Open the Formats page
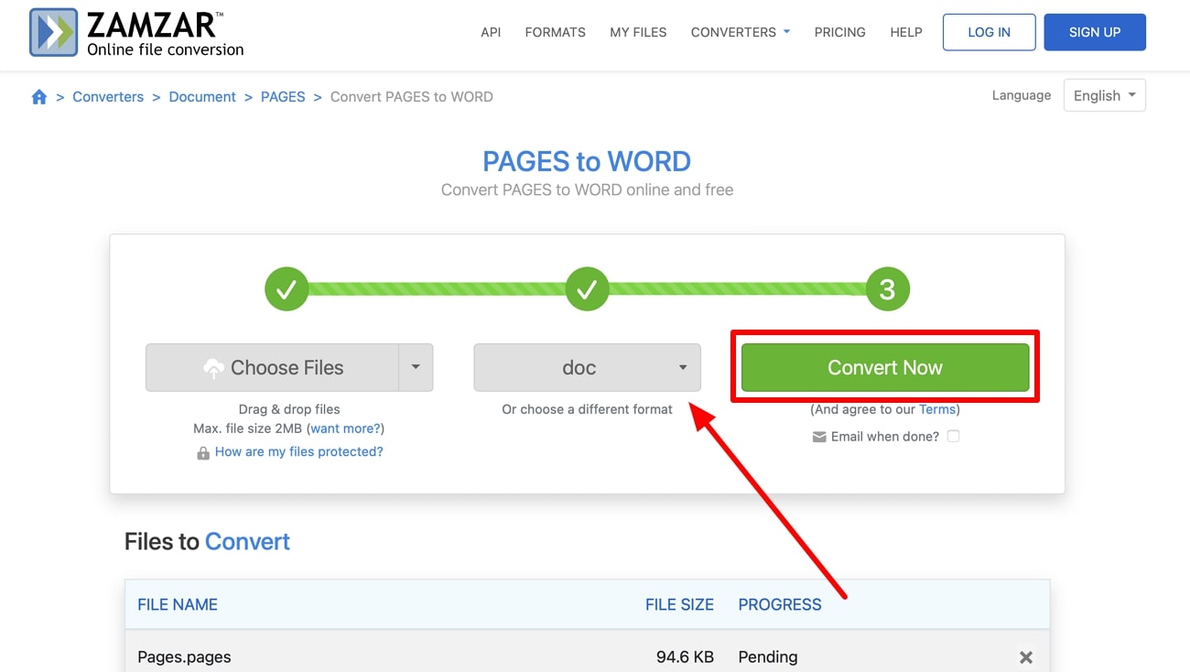This screenshot has width=1190, height=672. pyautogui.click(x=555, y=32)
